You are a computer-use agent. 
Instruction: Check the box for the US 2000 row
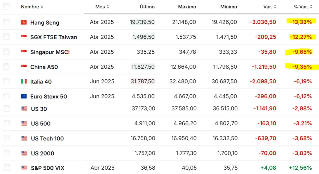click(x=7, y=153)
